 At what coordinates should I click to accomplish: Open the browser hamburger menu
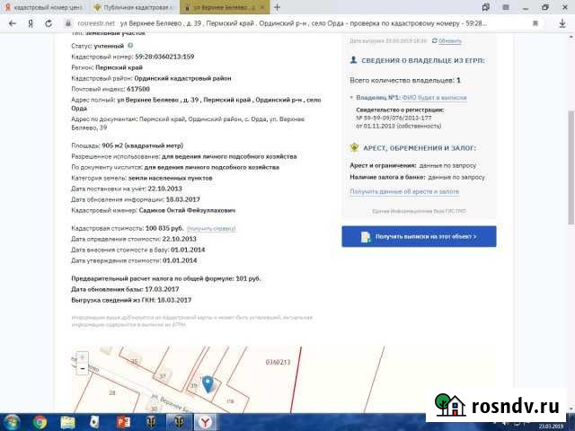click(x=506, y=7)
